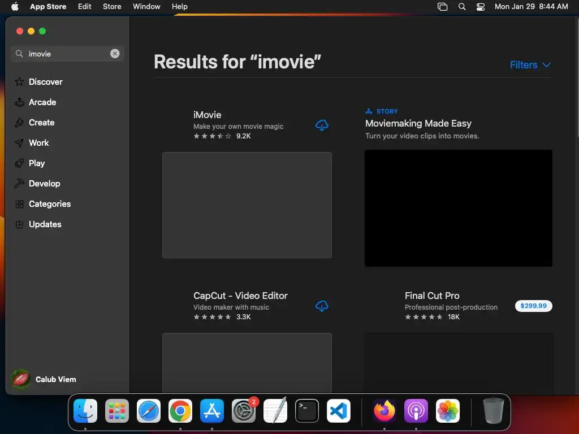Open the Window menu
Image resolution: width=579 pixels, height=434 pixels.
click(146, 6)
